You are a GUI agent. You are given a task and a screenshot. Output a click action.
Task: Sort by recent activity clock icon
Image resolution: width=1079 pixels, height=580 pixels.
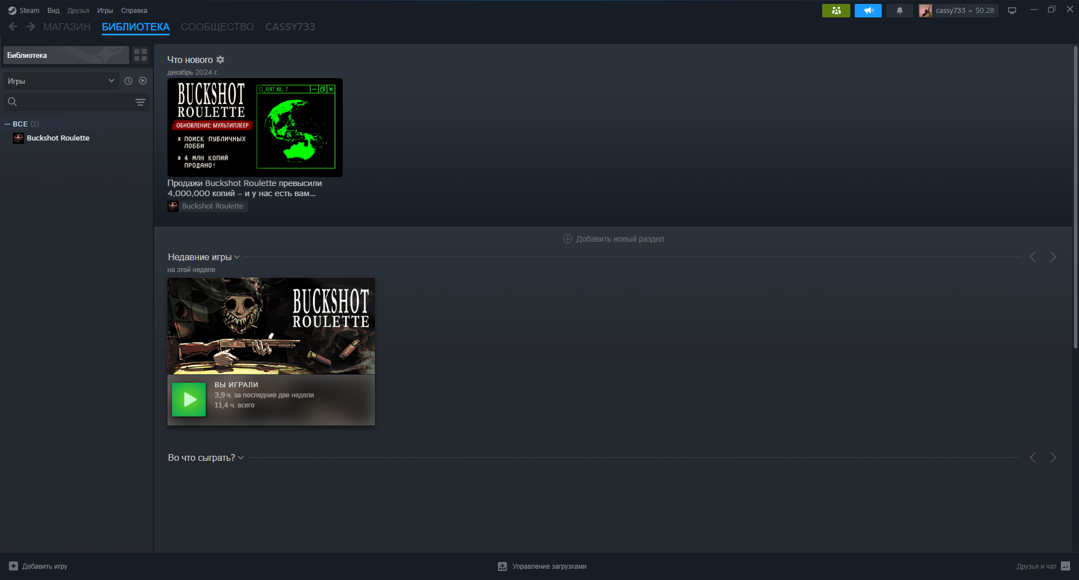click(x=128, y=81)
